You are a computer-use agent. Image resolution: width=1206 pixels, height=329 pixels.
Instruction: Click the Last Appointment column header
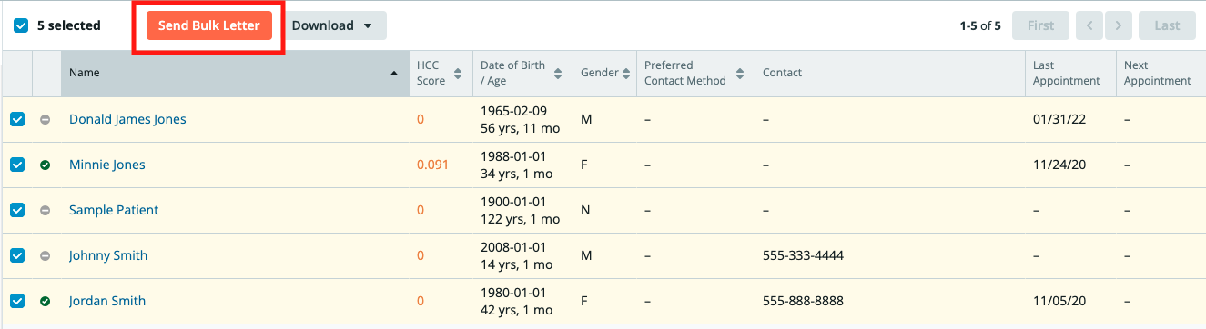tap(1070, 73)
